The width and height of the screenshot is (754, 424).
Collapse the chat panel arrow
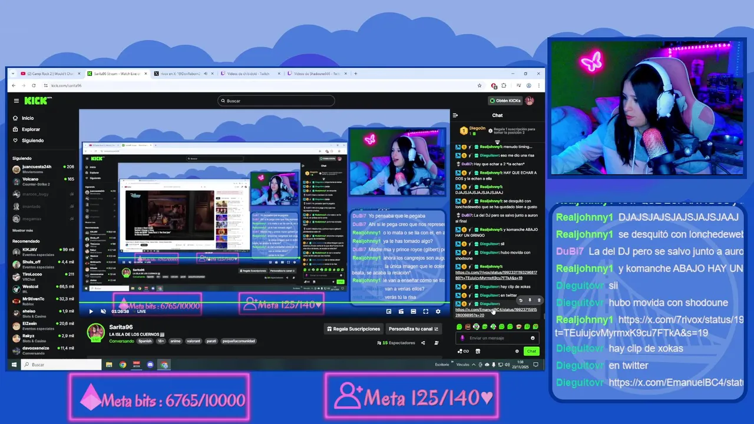click(x=455, y=115)
